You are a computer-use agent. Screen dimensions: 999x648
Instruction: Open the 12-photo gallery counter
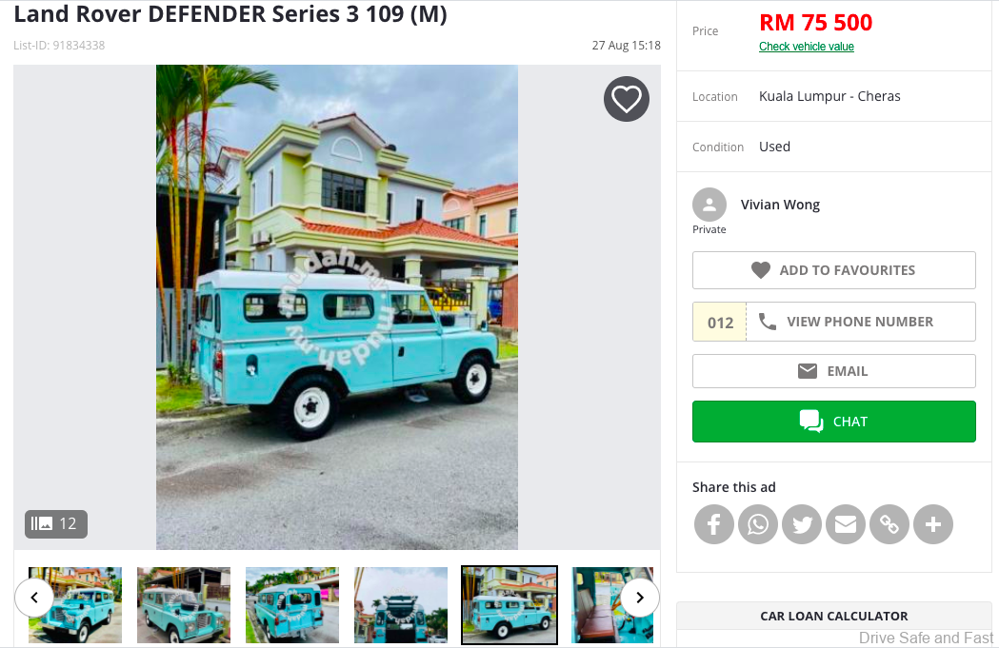(x=56, y=524)
